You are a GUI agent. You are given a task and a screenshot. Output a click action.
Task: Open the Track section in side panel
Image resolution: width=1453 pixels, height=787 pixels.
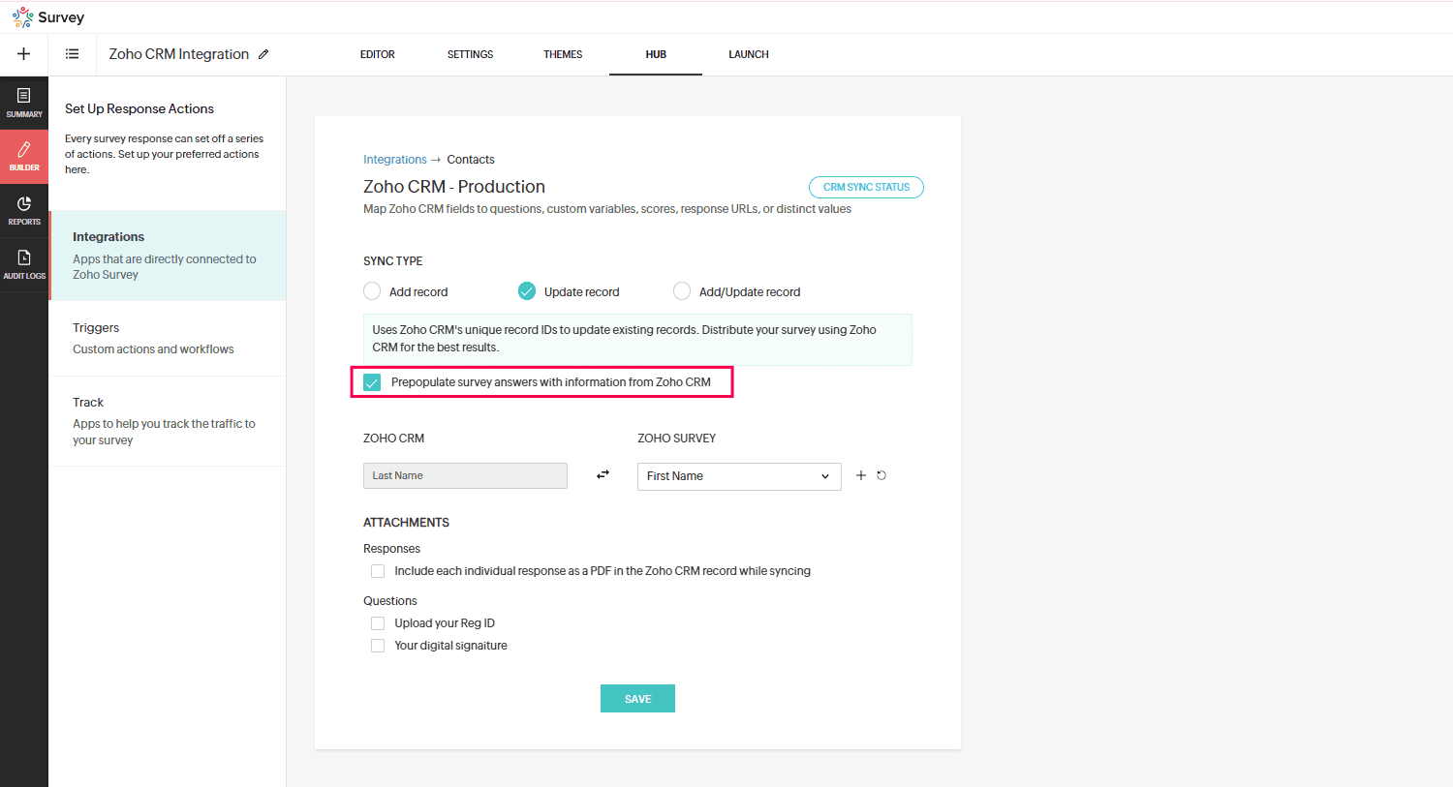(168, 421)
